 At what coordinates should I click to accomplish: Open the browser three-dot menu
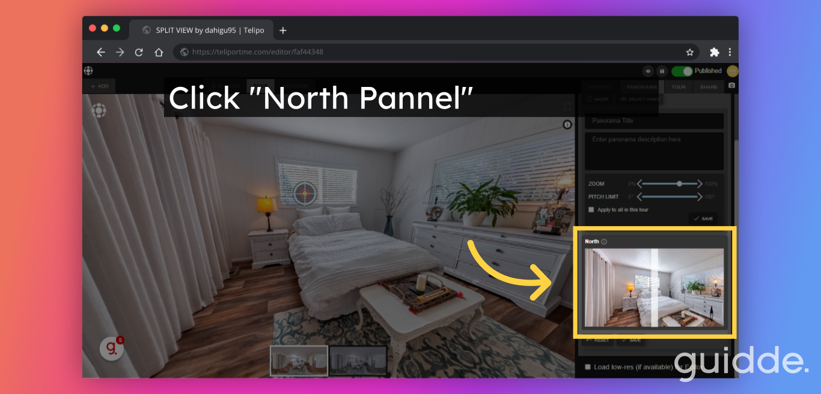point(730,52)
